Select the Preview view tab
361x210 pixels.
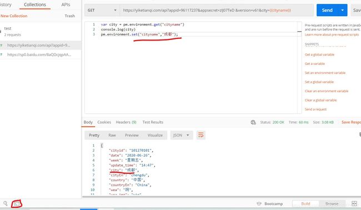(132, 135)
